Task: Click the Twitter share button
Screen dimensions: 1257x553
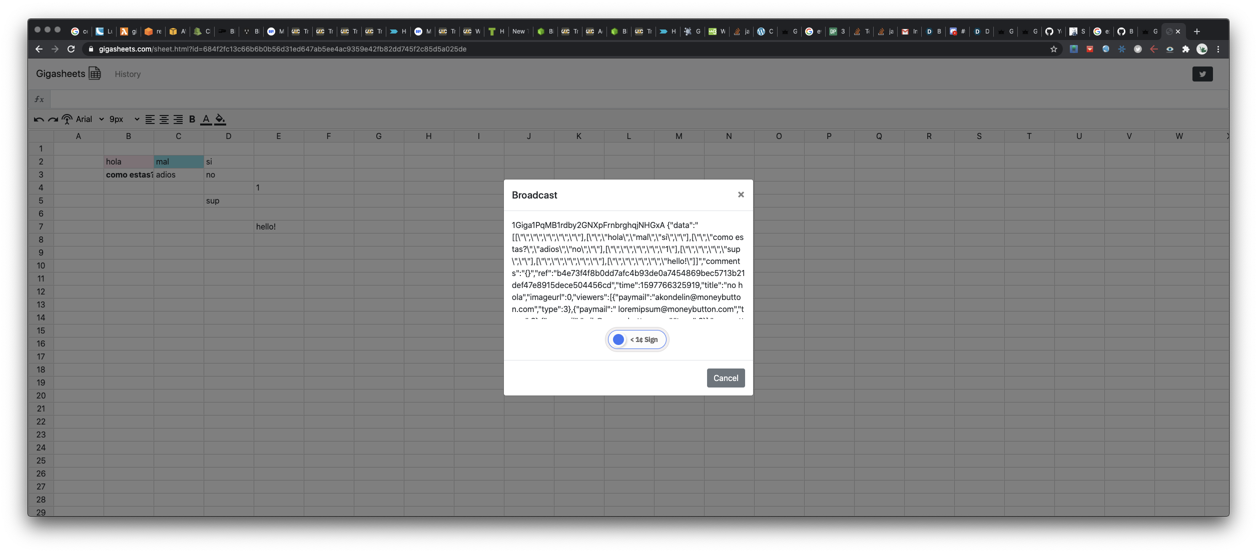Action: click(1202, 74)
